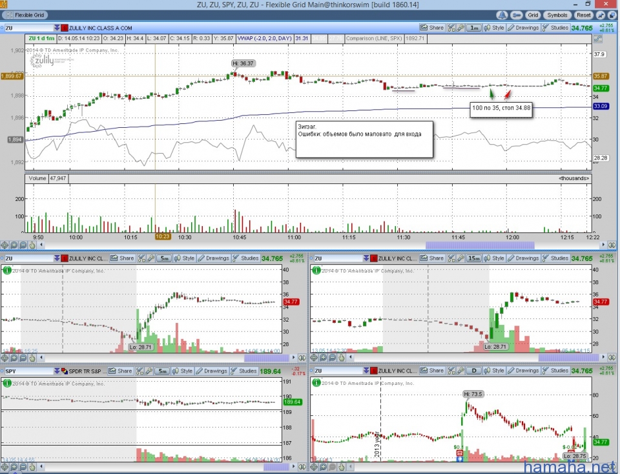Open Share in the main 1m chart
The width and height of the screenshot is (620, 474).
(x=432, y=28)
